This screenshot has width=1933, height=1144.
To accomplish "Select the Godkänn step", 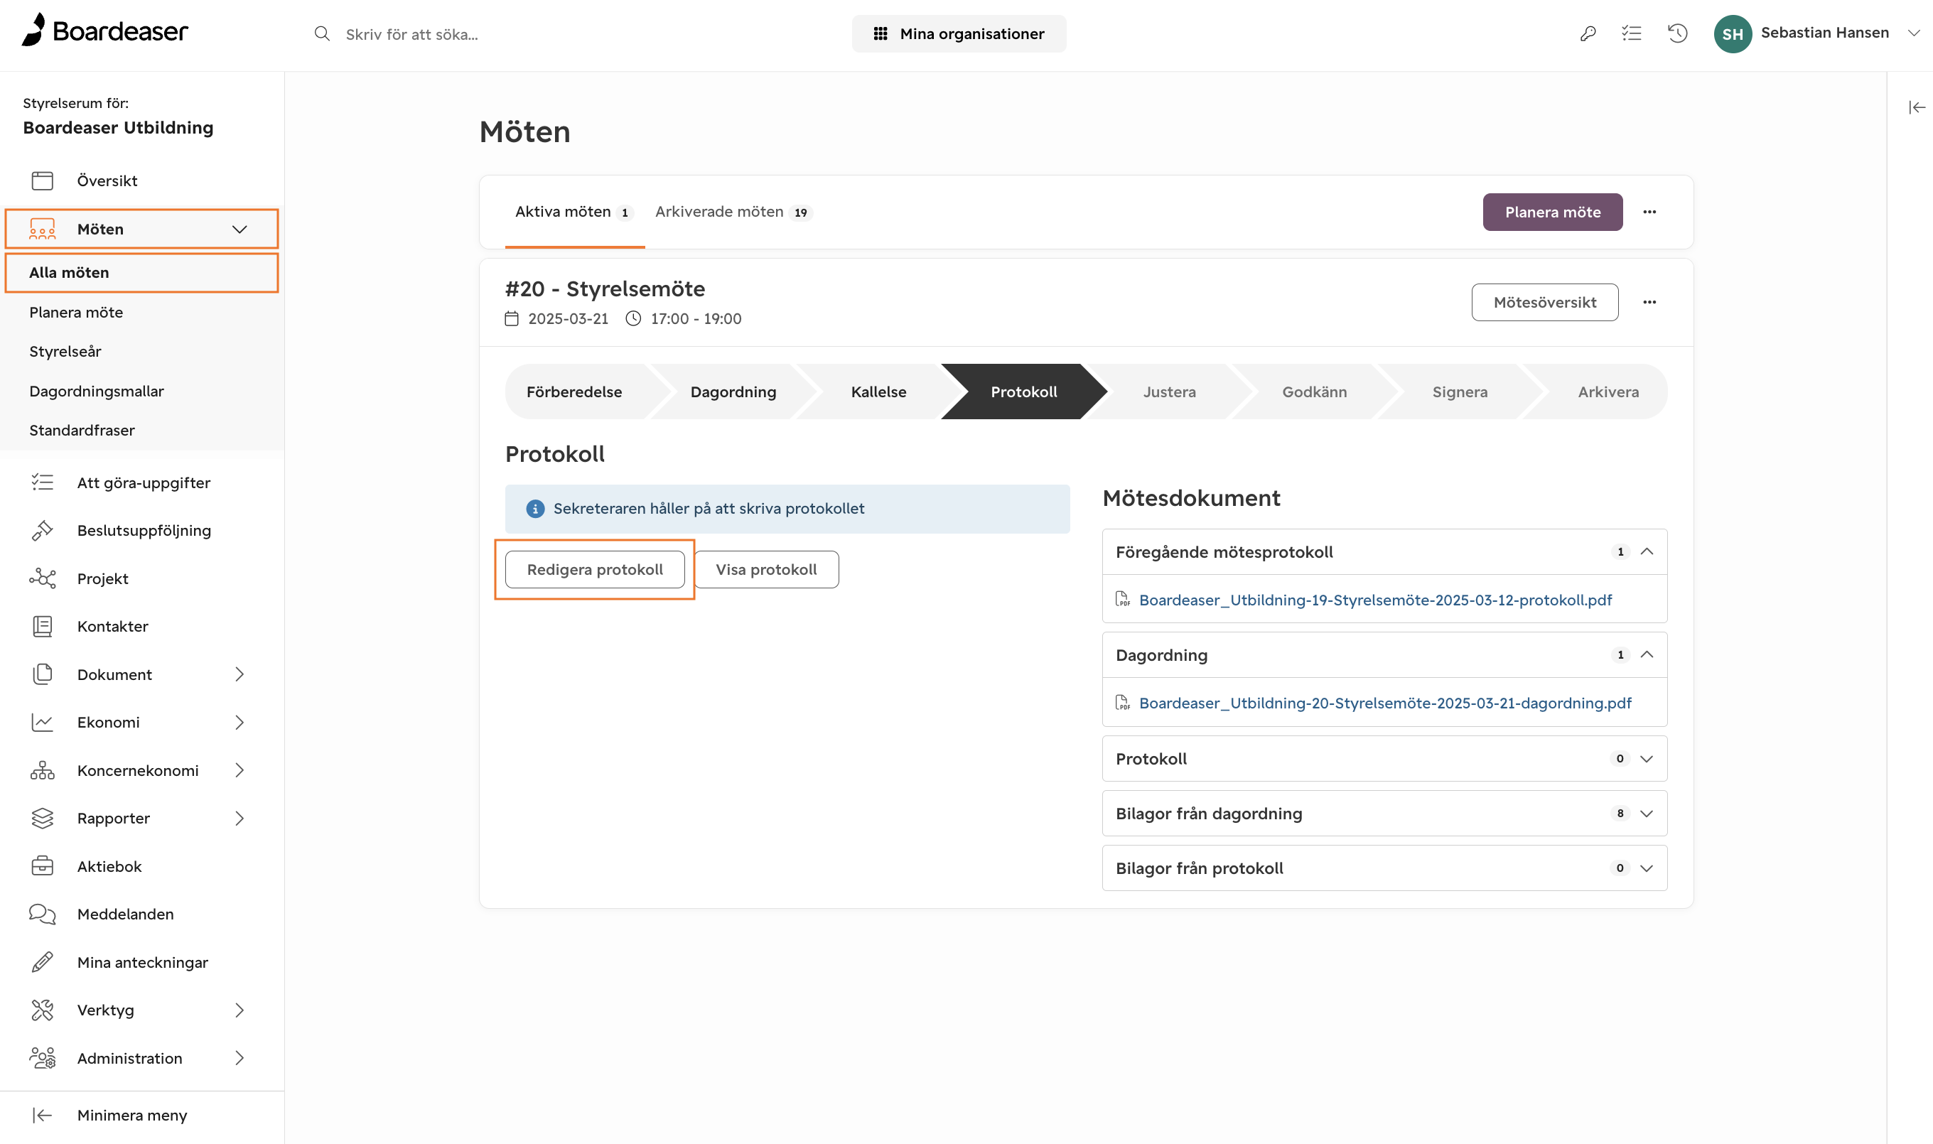I will click(1314, 392).
